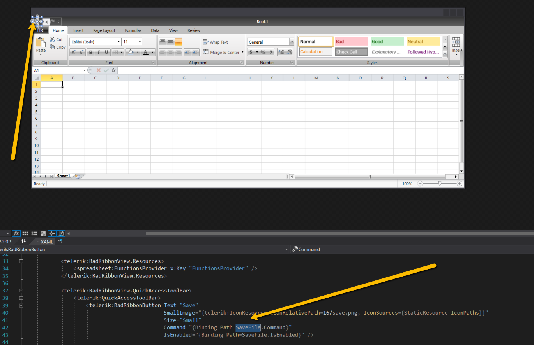Switch to the Insert ribbon tab
534x345 pixels.
pyautogui.click(x=78, y=30)
